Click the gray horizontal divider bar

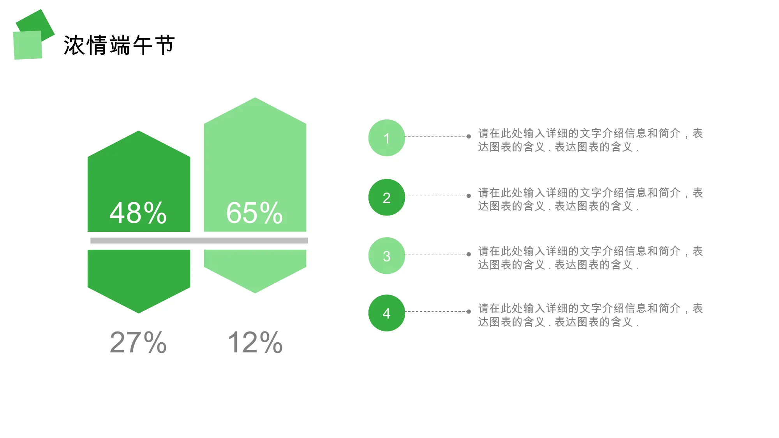click(199, 240)
